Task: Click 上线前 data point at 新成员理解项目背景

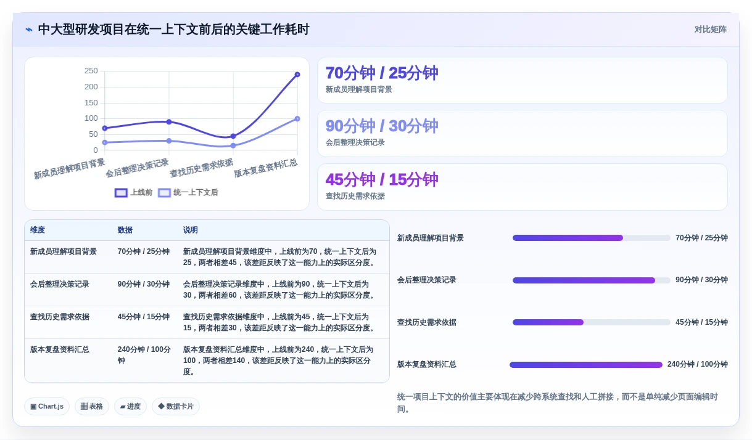Action: tap(105, 128)
